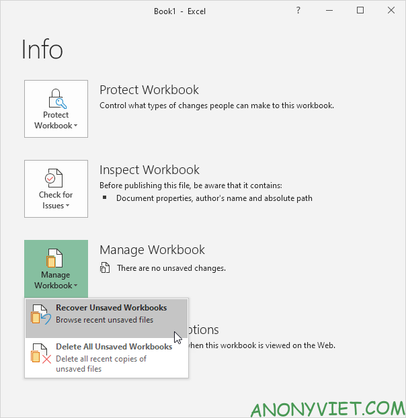The width and height of the screenshot is (406, 418).
Task: Maximize the Excel window
Action: pos(360,11)
